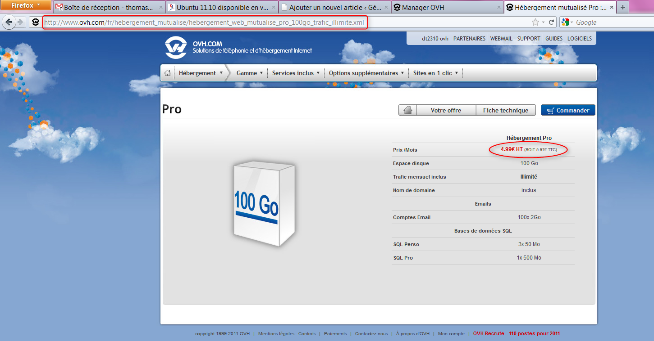Click the Espace disque row label
The image size is (654, 341).
pyautogui.click(x=411, y=163)
